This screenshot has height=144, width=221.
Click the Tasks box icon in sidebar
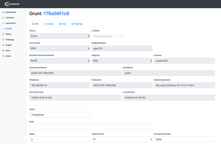point(3,34)
